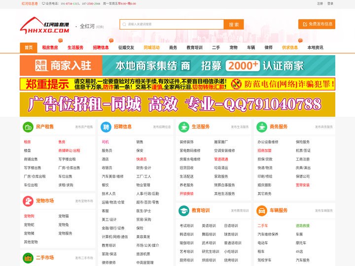Go to 征婚交友 in the navigation bar
This screenshot has width=355, height=266.
tap(126, 47)
